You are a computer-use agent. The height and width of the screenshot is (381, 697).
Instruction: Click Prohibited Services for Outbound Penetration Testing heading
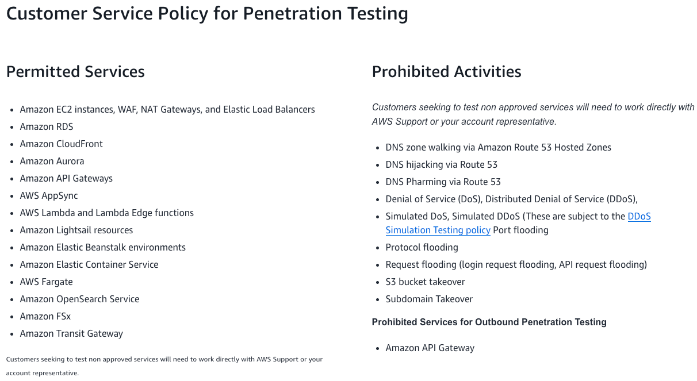pos(489,322)
